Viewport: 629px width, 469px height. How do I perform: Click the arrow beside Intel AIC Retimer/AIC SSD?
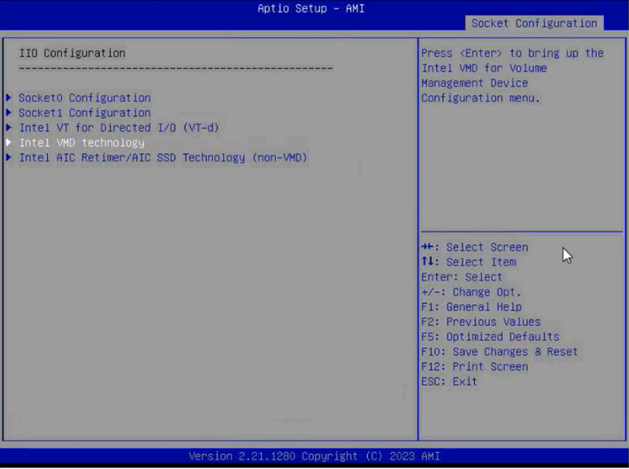pyautogui.click(x=9, y=157)
